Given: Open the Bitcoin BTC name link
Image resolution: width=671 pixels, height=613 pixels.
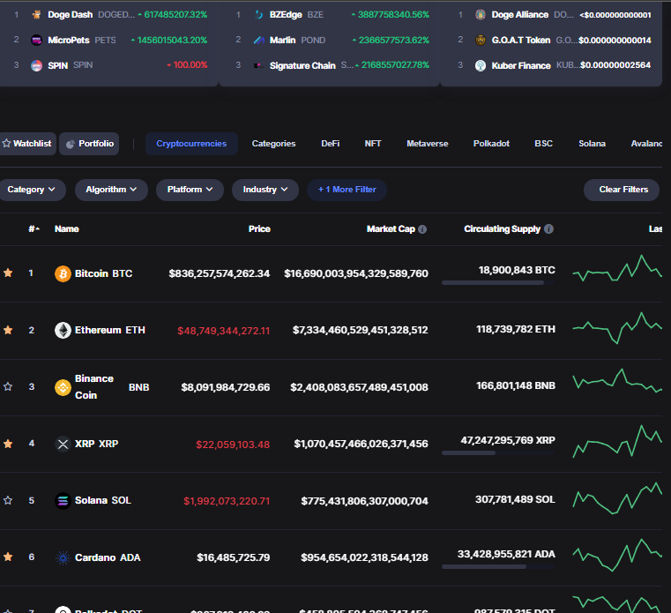Looking at the screenshot, I should 103,273.
